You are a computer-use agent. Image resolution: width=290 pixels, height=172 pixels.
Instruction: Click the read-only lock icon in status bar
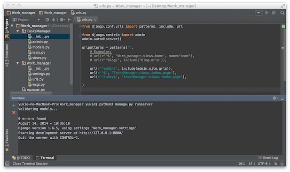(x=275, y=164)
